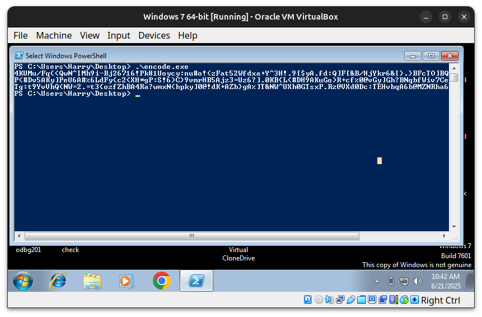Click the PowerShell vertical scrollbar up arrow

click(454, 68)
